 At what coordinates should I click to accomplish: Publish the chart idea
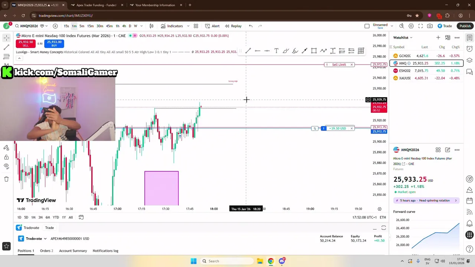click(465, 26)
